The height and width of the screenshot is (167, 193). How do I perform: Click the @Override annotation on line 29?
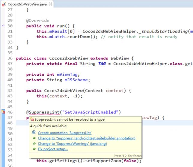38,21
